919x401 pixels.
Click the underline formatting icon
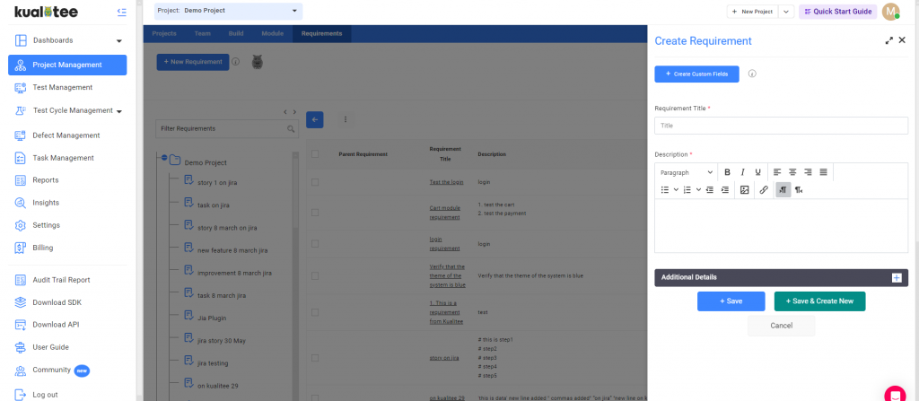click(757, 172)
